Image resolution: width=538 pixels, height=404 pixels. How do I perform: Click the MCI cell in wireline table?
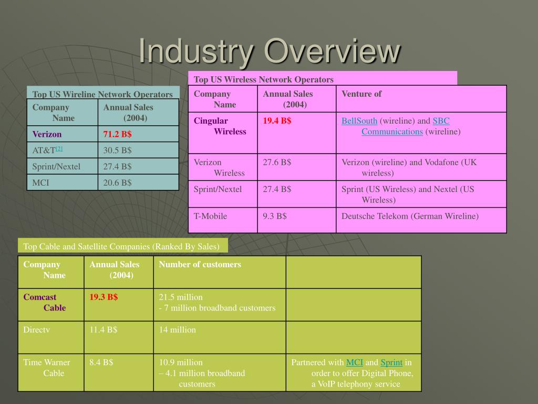63,183
